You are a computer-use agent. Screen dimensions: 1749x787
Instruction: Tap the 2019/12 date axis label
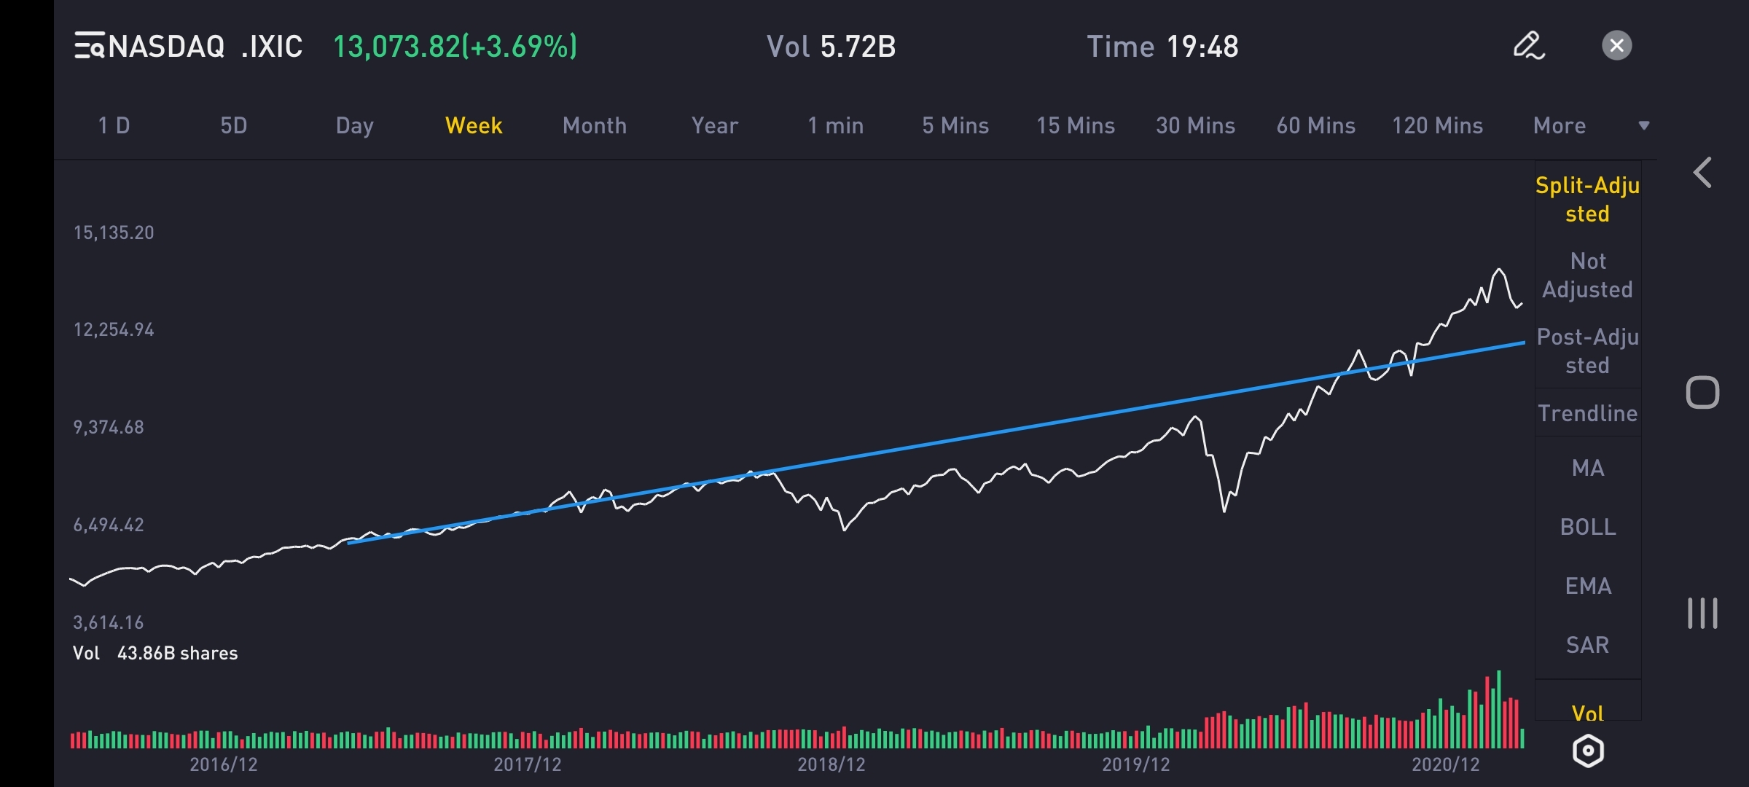point(1136,764)
